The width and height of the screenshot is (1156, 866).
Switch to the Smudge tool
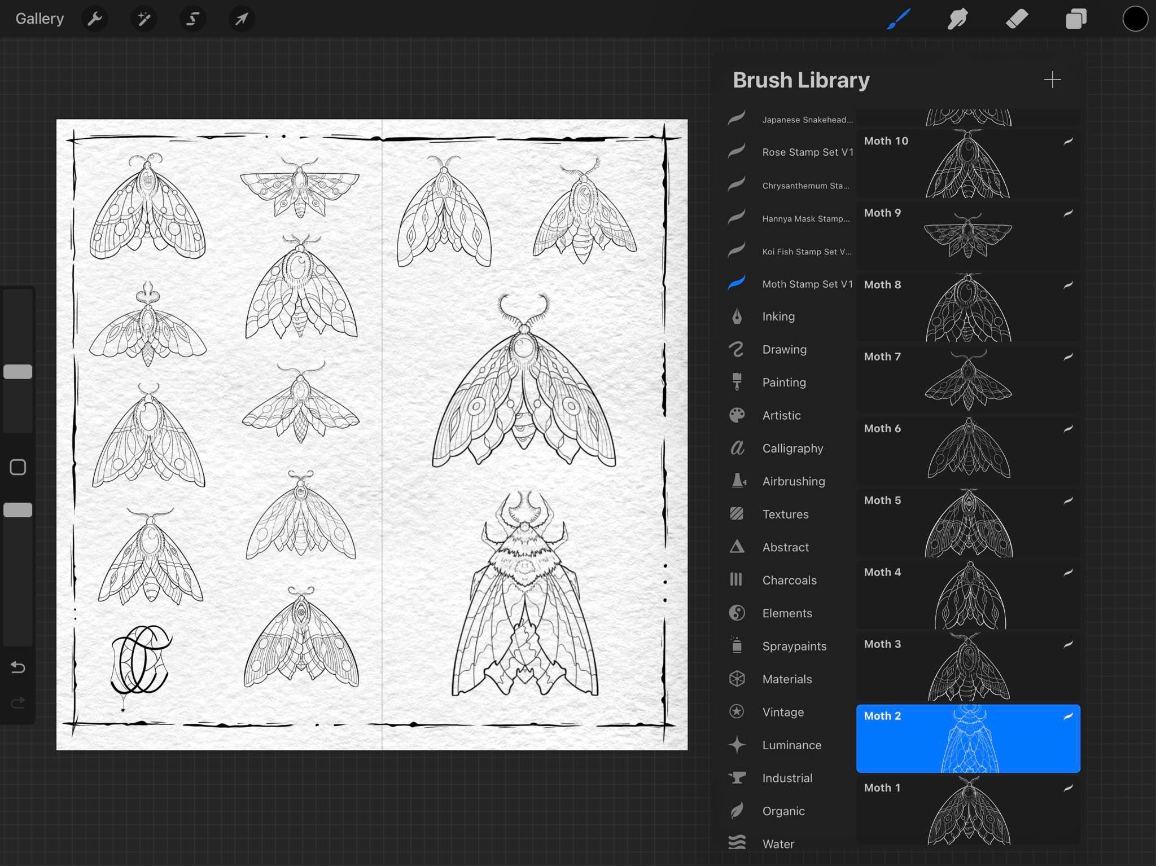point(958,19)
